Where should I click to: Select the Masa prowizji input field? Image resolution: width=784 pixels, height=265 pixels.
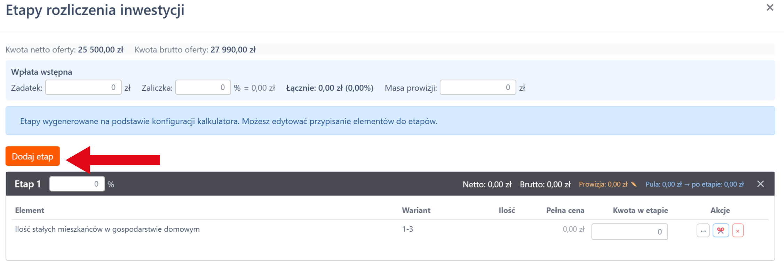coord(477,88)
